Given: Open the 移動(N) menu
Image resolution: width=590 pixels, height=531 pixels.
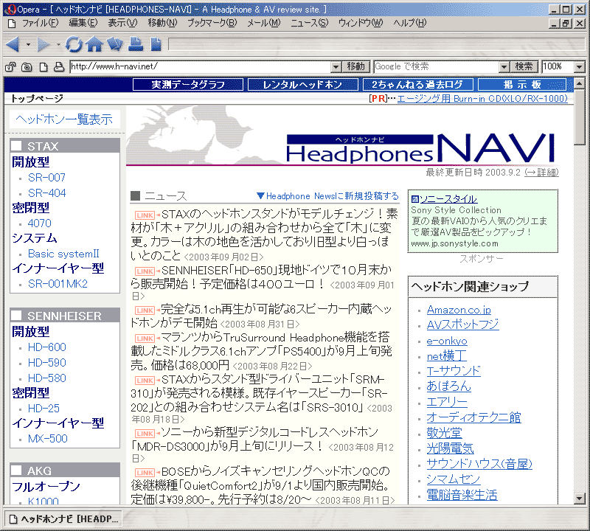Looking at the screenshot, I should pos(162,24).
